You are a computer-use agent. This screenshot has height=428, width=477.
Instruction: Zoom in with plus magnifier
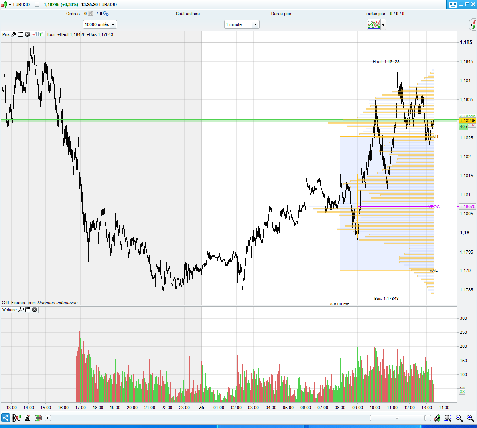pos(470,418)
